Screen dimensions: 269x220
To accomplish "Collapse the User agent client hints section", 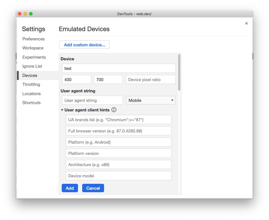I will (62, 110).
